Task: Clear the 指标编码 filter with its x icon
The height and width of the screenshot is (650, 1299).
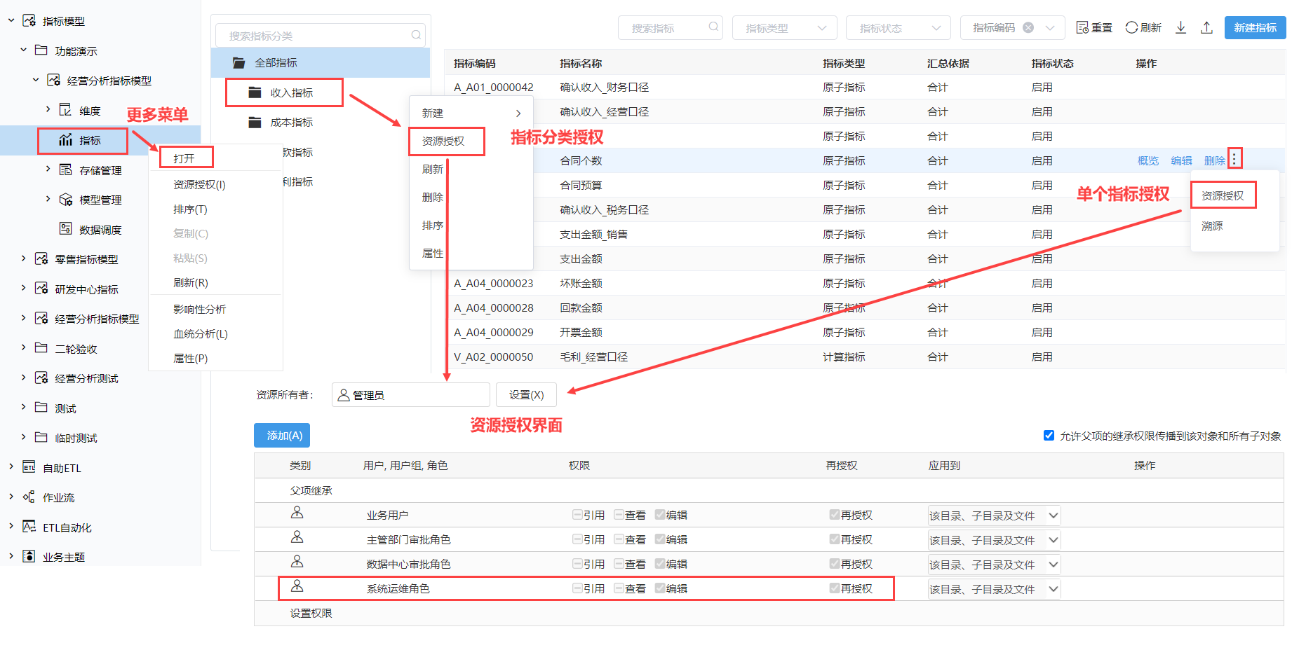Action: pyautogui.click(x=1028, y=27)
